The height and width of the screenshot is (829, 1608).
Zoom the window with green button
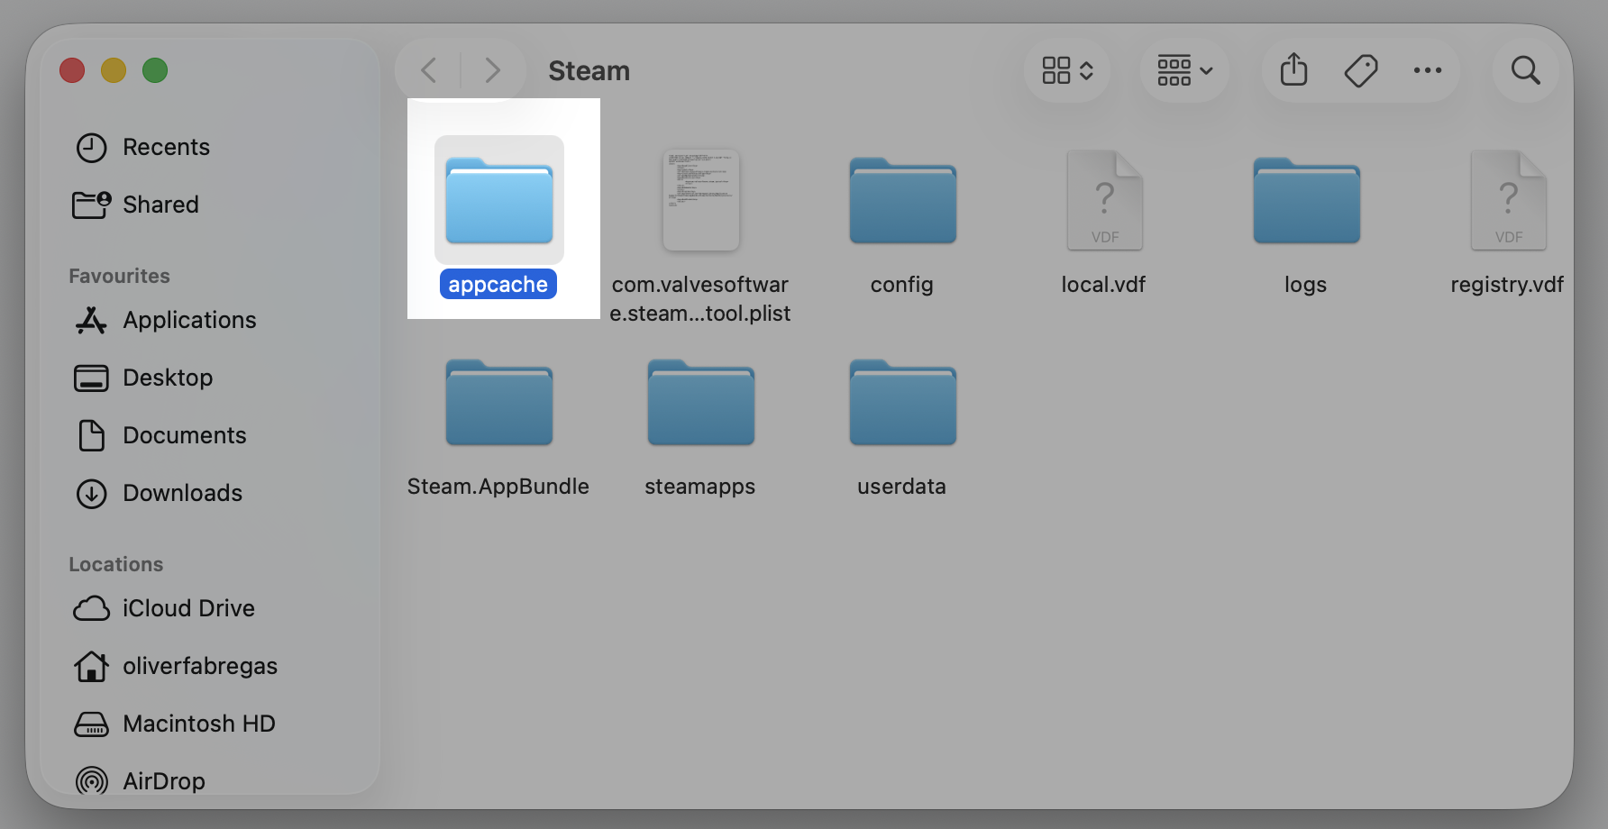click(x=155, y=70)
